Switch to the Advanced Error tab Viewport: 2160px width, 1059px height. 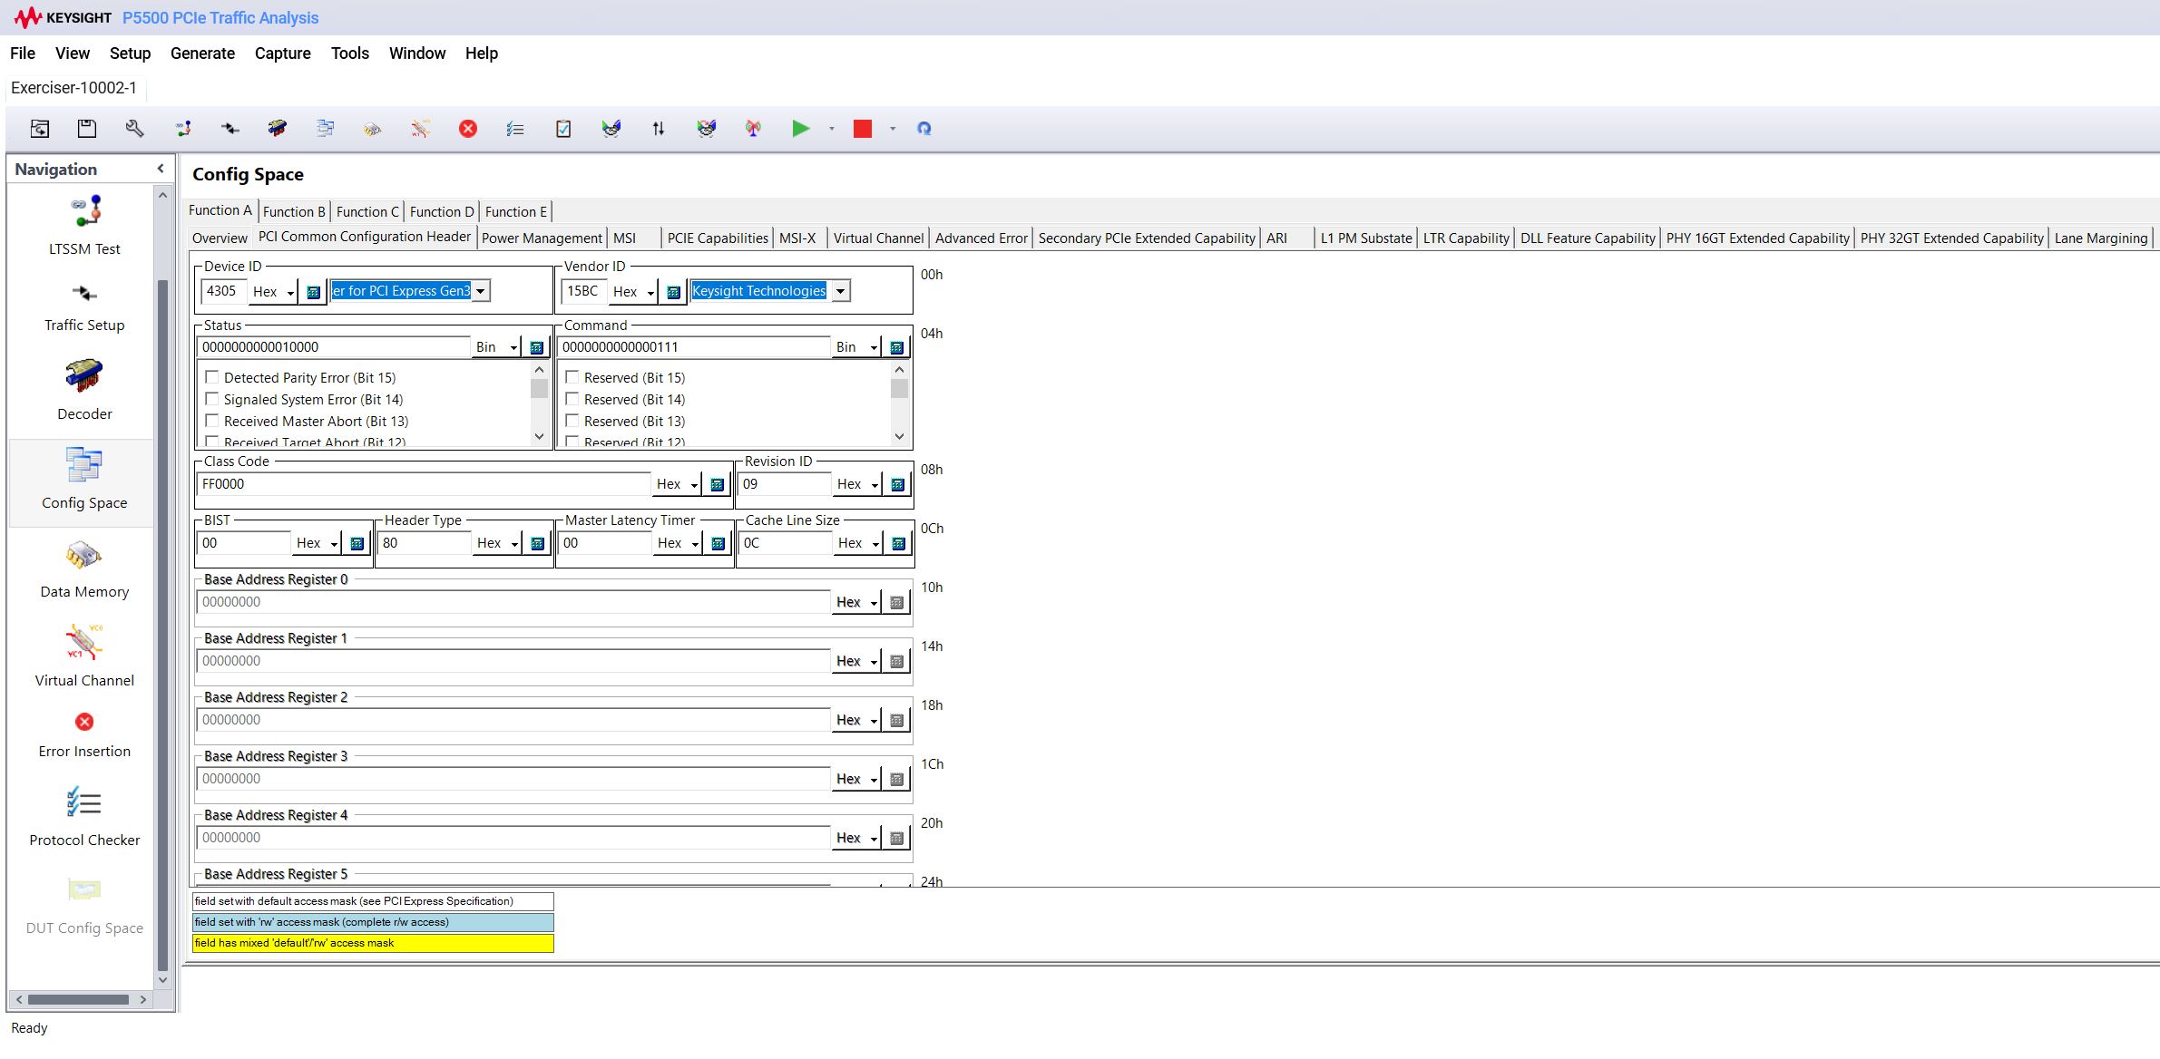[981, 238]
